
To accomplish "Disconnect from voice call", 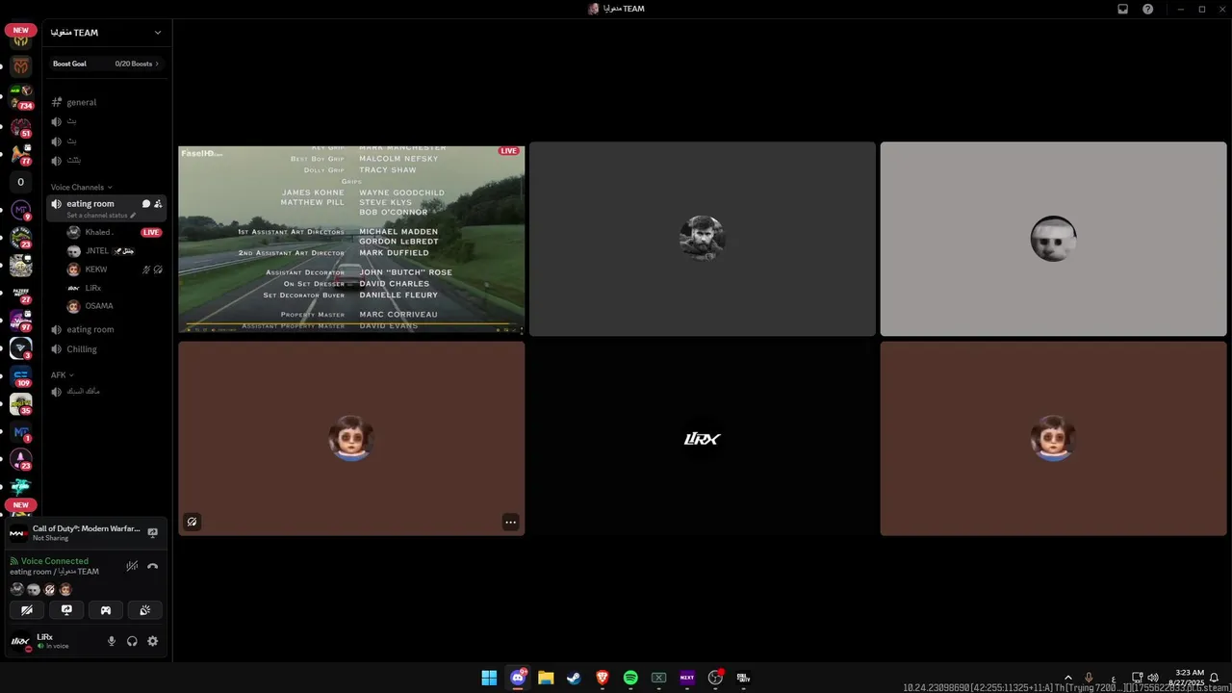I will [x=152, y=566].
